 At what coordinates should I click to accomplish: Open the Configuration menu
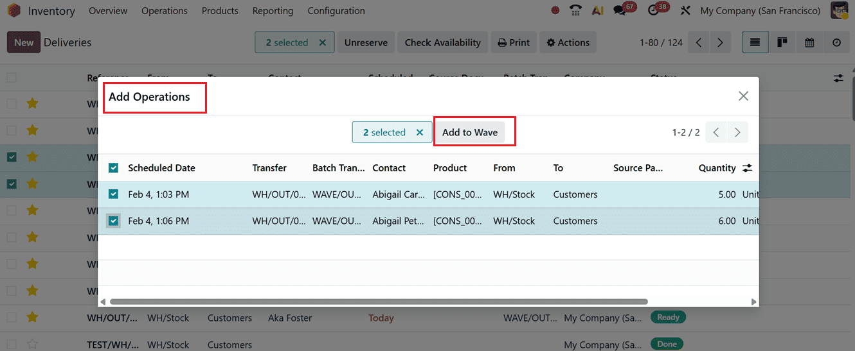pyautogui.click(x=336, y=11)
